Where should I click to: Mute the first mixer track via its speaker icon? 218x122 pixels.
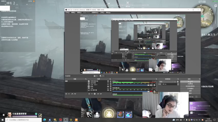point(151,85)
